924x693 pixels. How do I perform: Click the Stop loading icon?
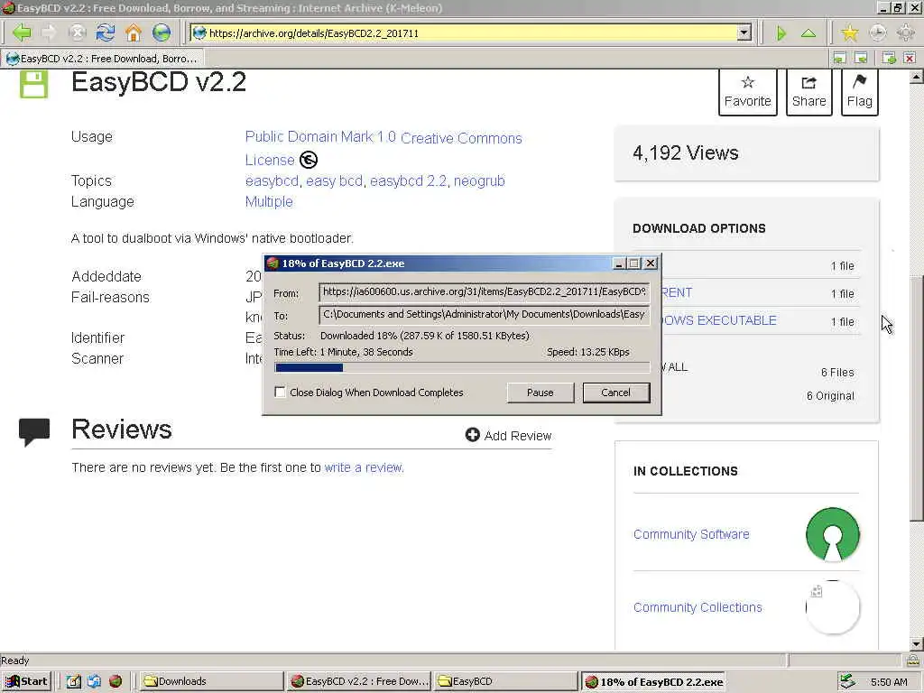(x=78, y=32)
